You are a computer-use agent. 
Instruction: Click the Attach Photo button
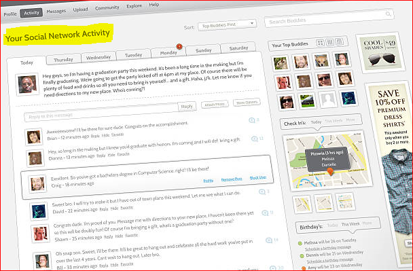point(215,105)
